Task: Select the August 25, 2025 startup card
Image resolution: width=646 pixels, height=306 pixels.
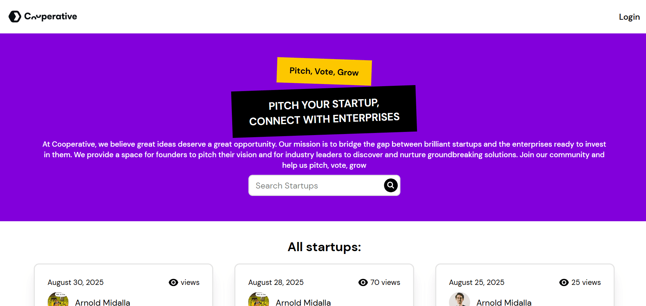Action: [525, 285]
